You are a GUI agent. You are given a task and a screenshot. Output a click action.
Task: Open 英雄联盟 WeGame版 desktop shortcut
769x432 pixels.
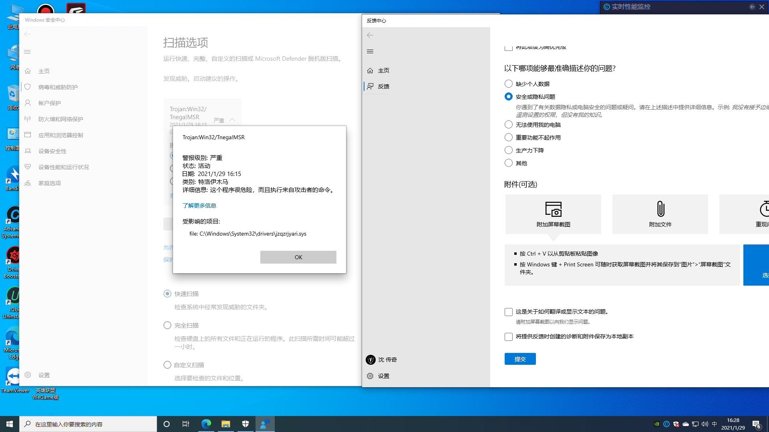click(x=45, y=394)
